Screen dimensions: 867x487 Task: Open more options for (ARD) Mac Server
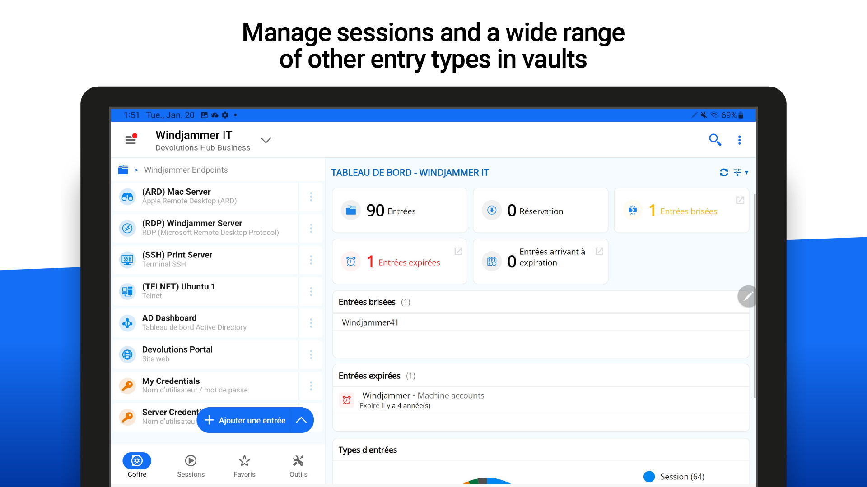(311, 197)
